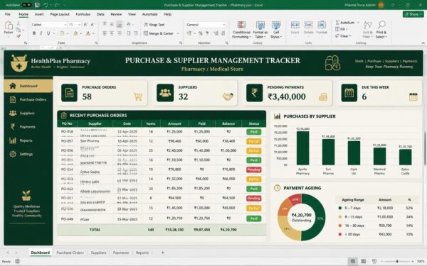Click the Save icon in title bar

click(37, 5)
